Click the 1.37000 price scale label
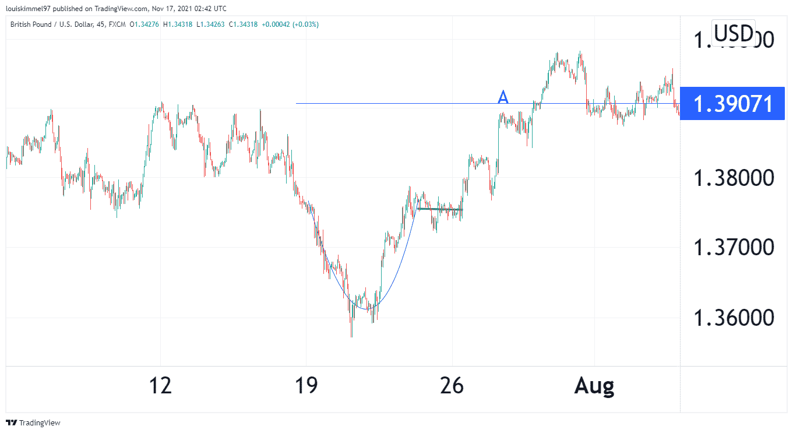The width and height of the screenshot is (793, 433). [733, 247]
